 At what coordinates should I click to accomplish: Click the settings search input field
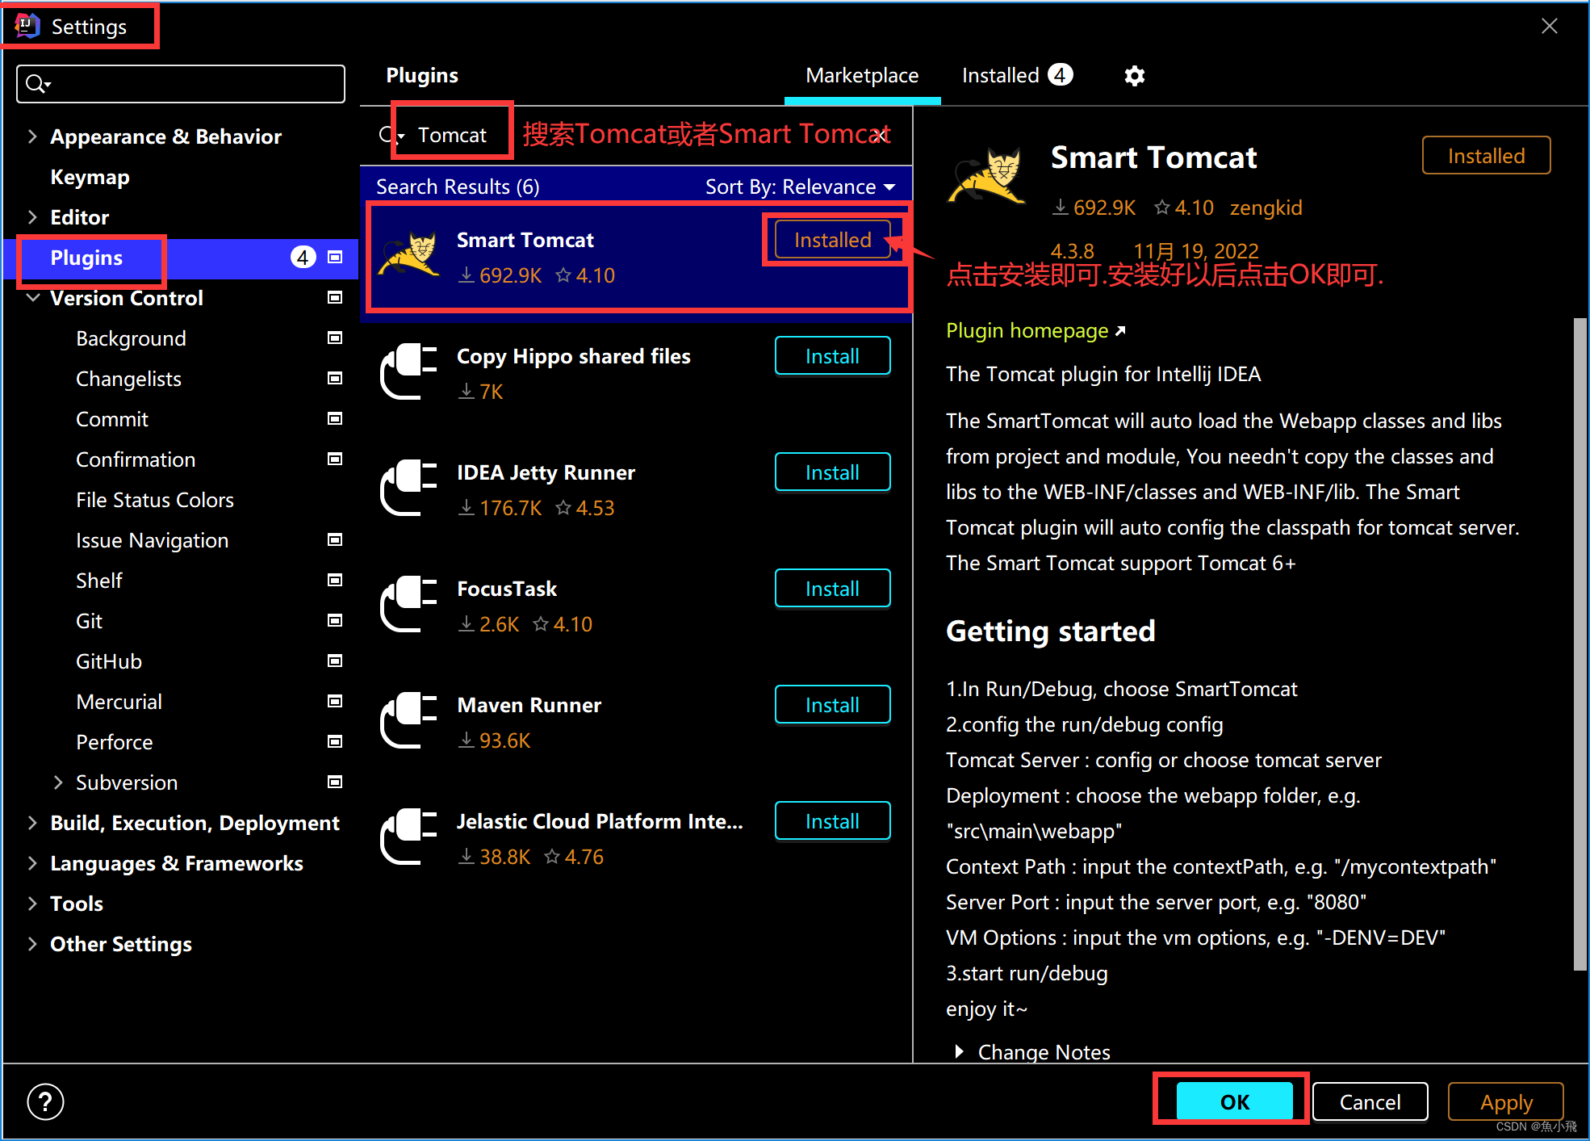(x=194, y=84)
